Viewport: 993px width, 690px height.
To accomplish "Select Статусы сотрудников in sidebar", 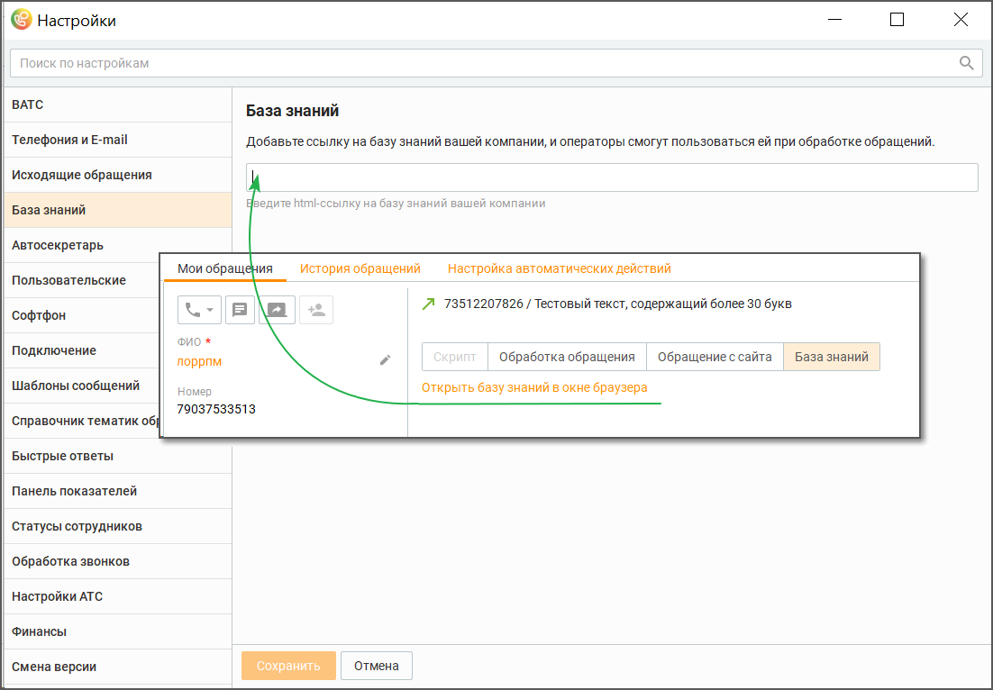I will (x=118, y=526).
